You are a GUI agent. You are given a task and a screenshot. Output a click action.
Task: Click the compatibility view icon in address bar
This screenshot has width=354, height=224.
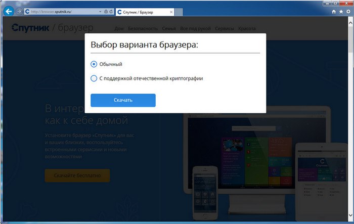coord(106,12)
